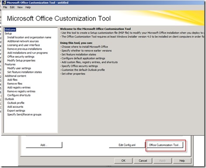The height and width of the screenshot is (168, 206).
Task: Select Remove previous installations
Action: pyautogui.click(x=24, y=49)
